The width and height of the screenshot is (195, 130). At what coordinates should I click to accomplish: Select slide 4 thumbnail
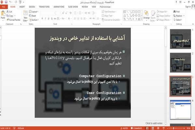click(x=180, y=110)
